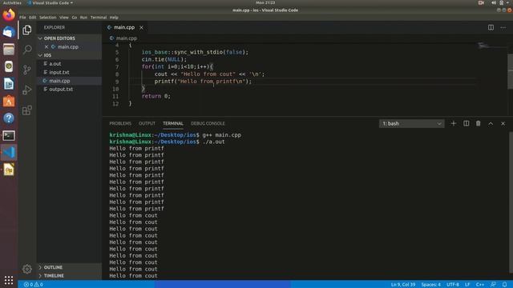Click the terminal vertical scrollbar
Screen dimensions: 513x288
pyautogui.click(x=511, y=202)
